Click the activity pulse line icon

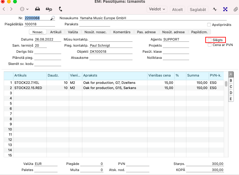(215, 9)
